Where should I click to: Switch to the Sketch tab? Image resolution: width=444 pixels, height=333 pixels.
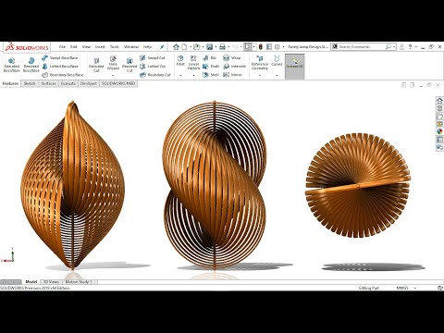point(30,83)
